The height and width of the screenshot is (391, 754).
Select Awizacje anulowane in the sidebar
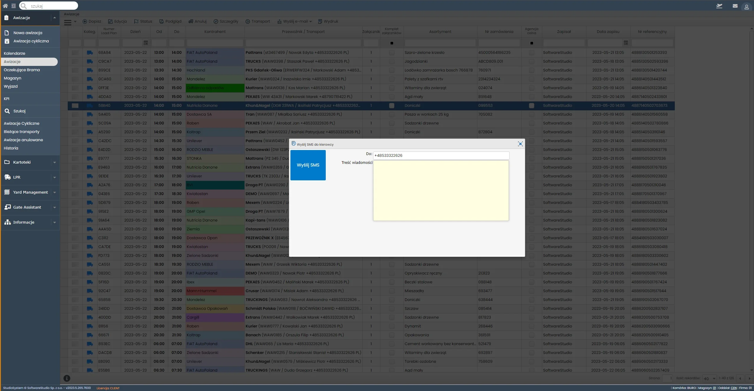pyautogui.click(x=23, y=140)
